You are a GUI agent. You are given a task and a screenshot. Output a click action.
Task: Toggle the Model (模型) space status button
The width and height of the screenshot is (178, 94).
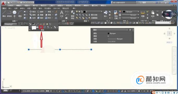[47, 91]
